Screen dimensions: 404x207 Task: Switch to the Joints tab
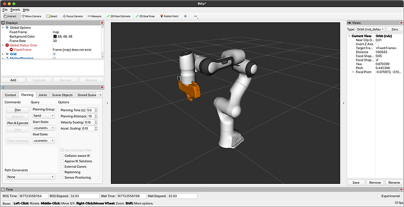tap(43, 95)
